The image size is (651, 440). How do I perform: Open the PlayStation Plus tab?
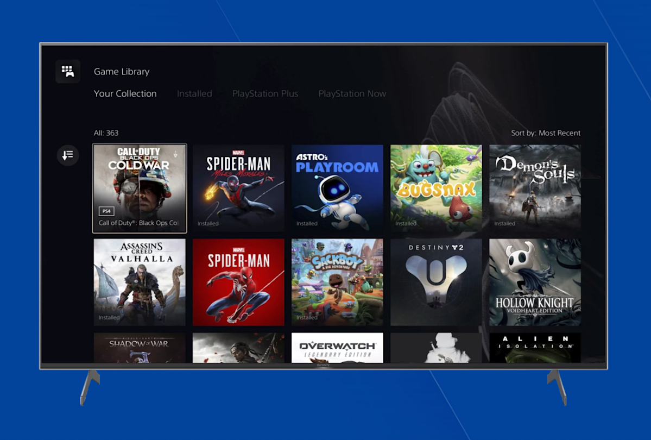pyautogui.click(x=265, y=93)
